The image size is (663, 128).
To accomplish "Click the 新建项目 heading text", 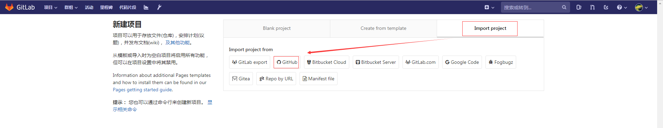I will [127, 24].
